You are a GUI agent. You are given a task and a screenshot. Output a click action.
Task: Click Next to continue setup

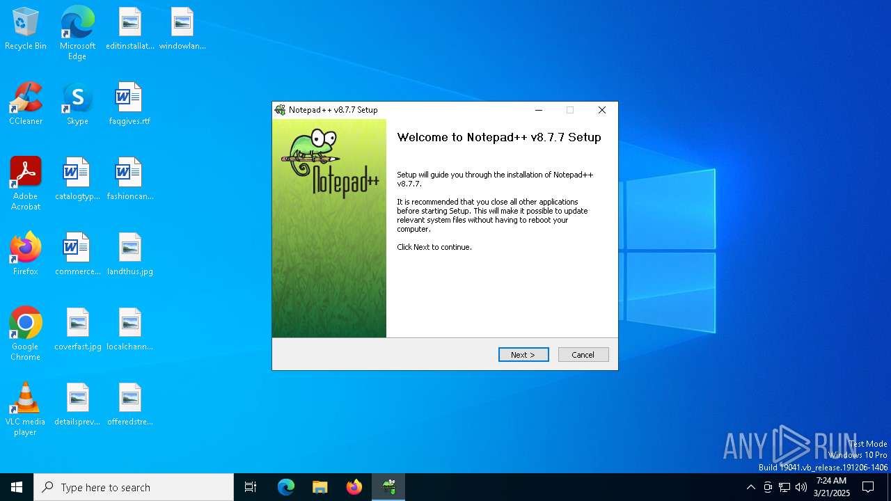coord(523,355)
